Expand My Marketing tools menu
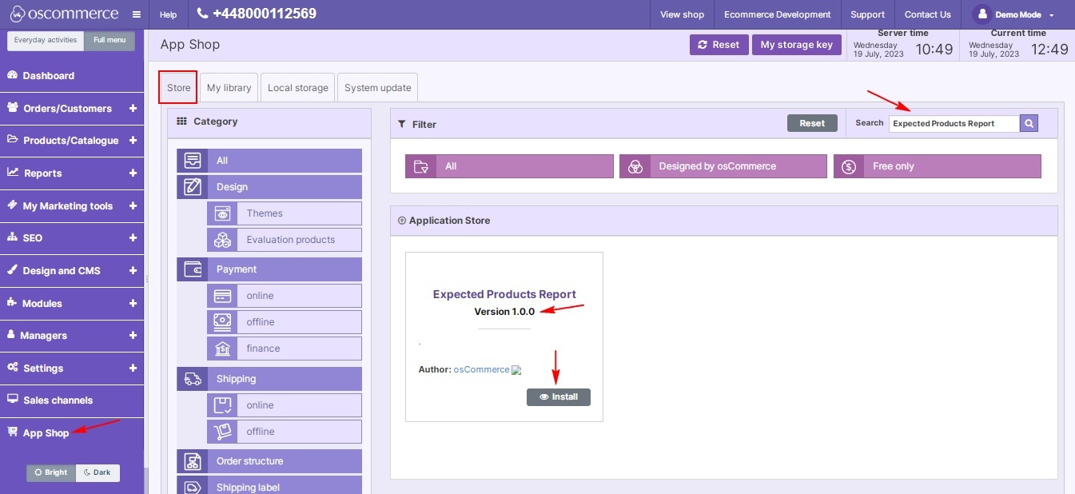The width and height of the screenshot is (1075, 494). 133,205
